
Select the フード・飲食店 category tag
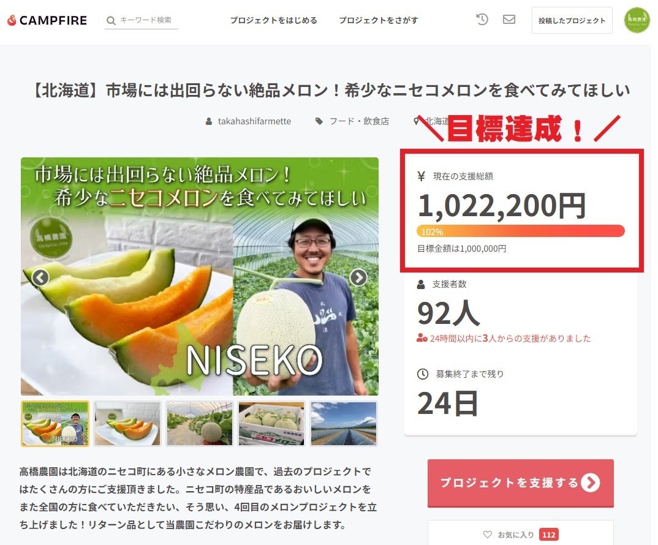[358, 121]
